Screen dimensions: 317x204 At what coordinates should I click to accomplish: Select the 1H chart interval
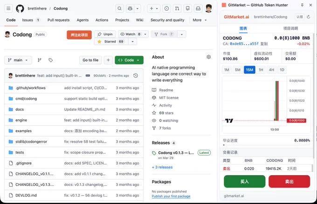[x=261, y=70]
